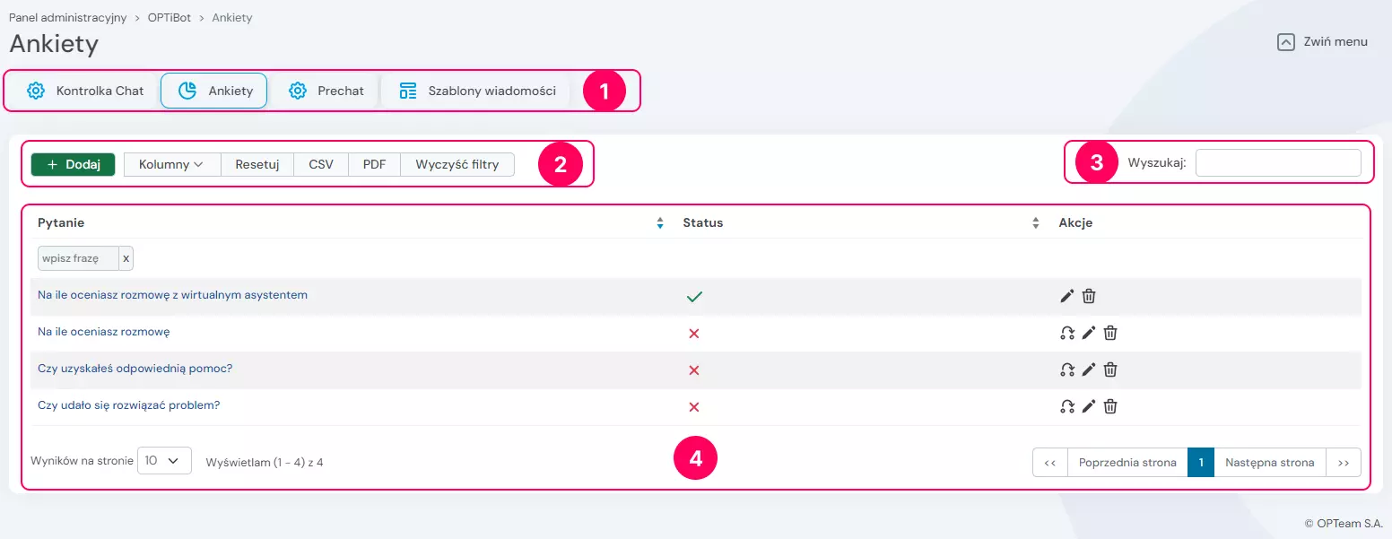Click the green Dodaj button

point(73,164)
